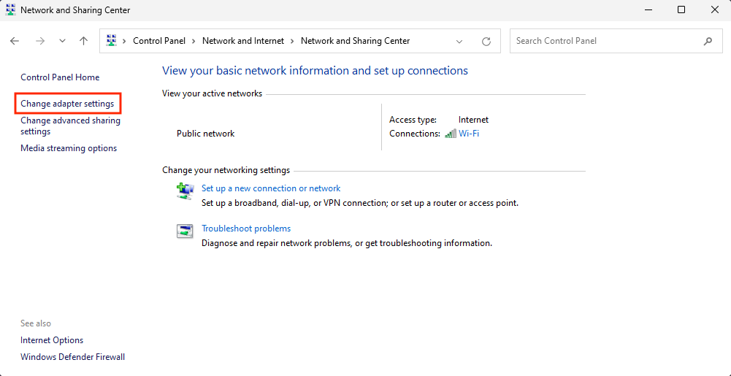The image size is (731, 376).
Task: Select Network and Sharing Center breadcrumb
Action: 355,41
